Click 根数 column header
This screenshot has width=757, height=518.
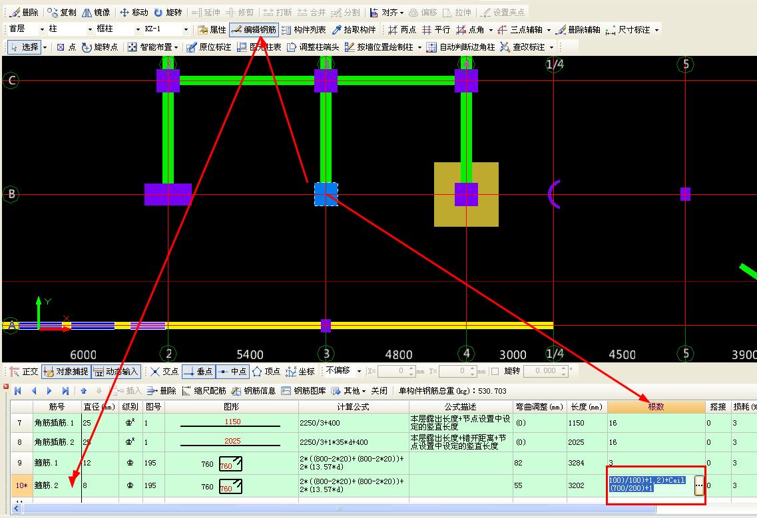tap(656, 406)
